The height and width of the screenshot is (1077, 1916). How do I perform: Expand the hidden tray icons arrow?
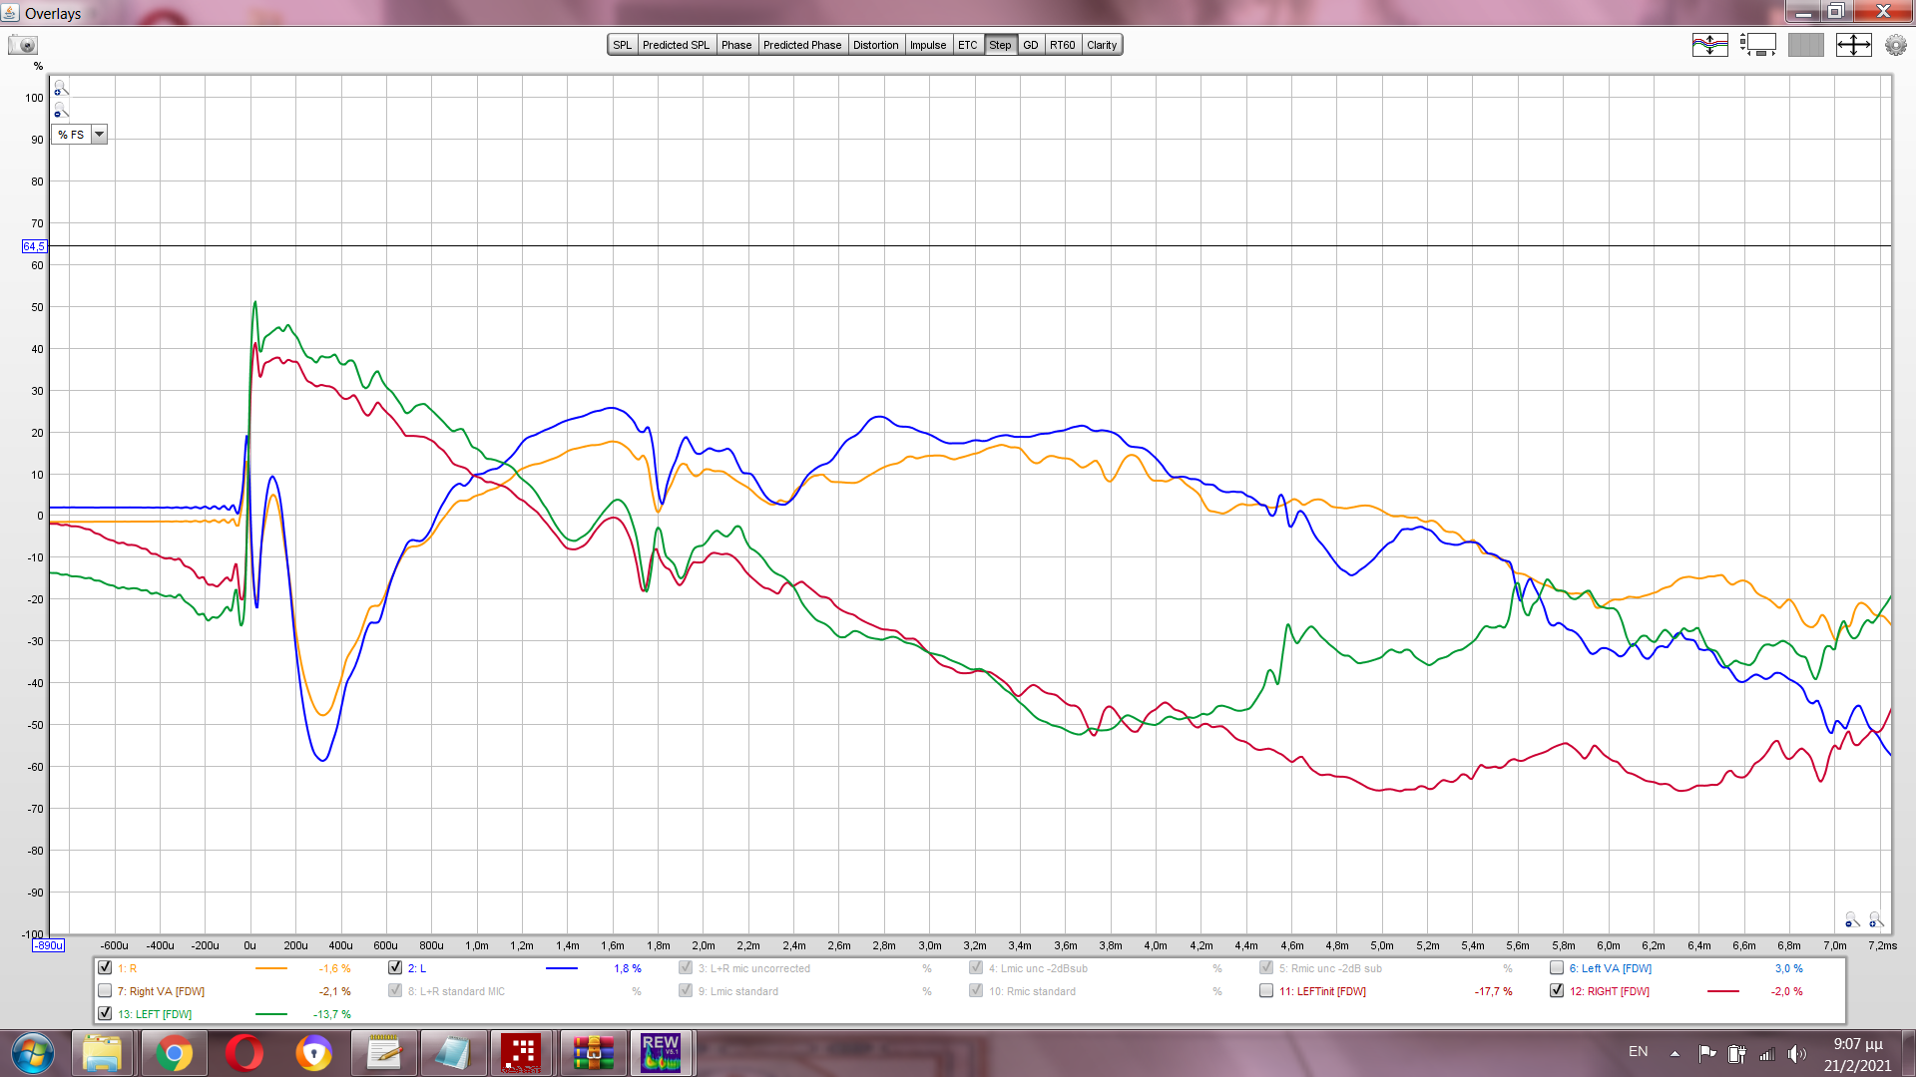tap(1675, 1053)
